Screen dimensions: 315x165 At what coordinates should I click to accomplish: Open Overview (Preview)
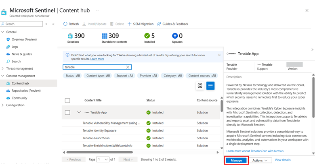coord(24,39)
